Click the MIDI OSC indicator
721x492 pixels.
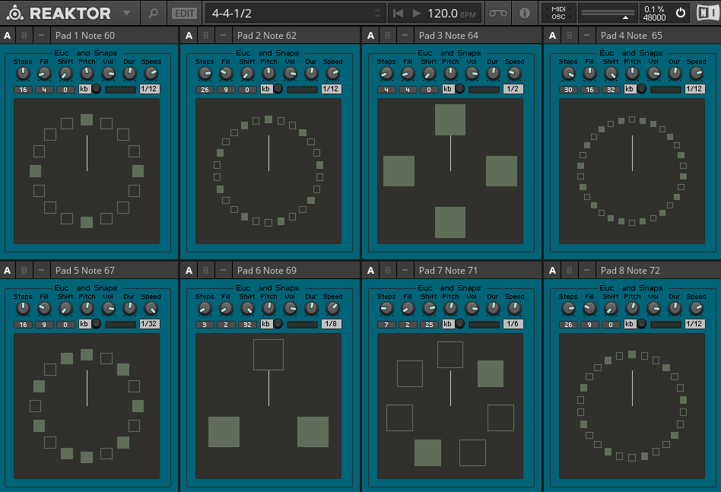pyautogui.click(x=558, y=13)
